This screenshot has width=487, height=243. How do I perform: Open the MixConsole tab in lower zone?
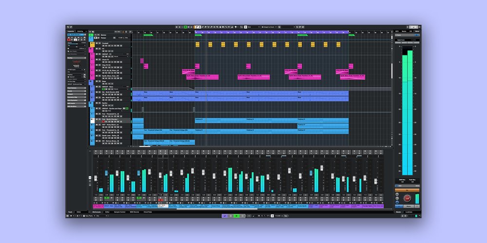click(x=96, y=212)
